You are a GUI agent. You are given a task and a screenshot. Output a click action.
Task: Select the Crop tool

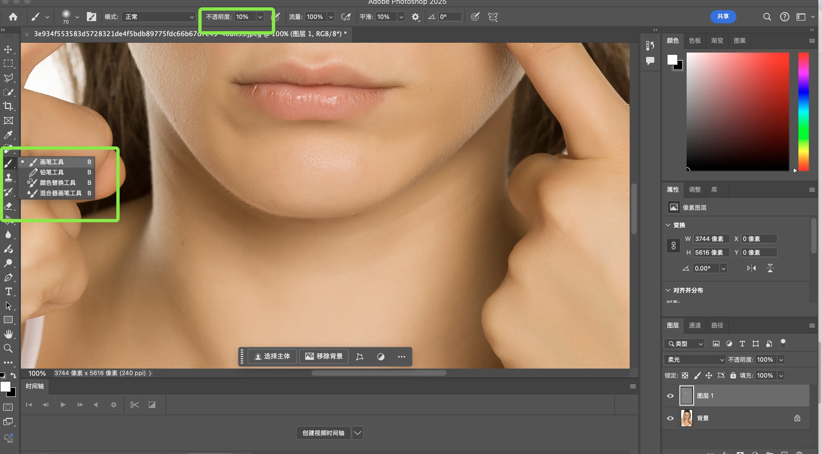pos(8,106)
